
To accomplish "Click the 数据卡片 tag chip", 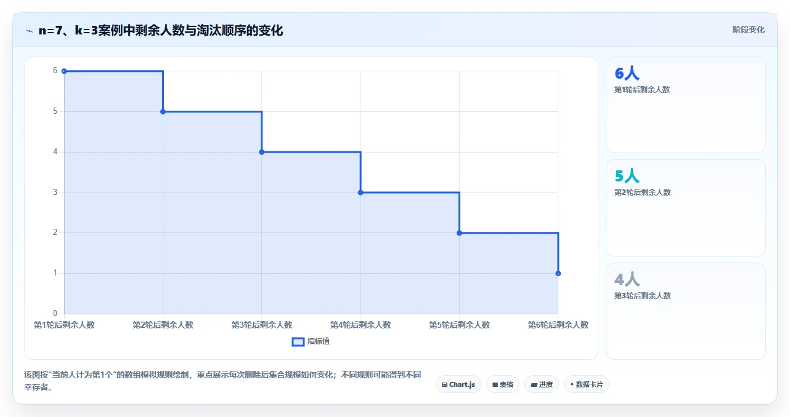I will click(587, 384).
